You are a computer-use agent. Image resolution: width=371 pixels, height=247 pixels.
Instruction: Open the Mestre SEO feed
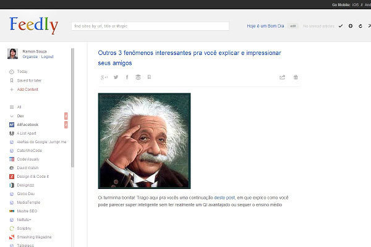(x=27, y=211)
